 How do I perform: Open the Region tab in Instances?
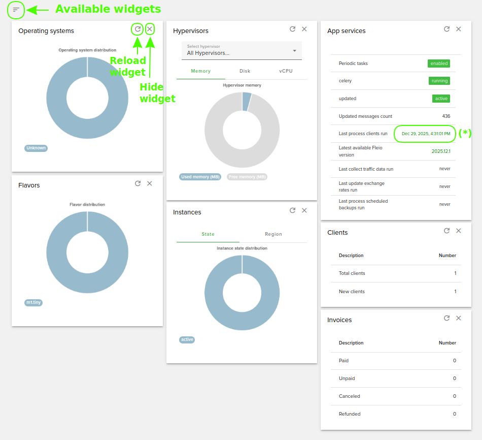point(273,234)
